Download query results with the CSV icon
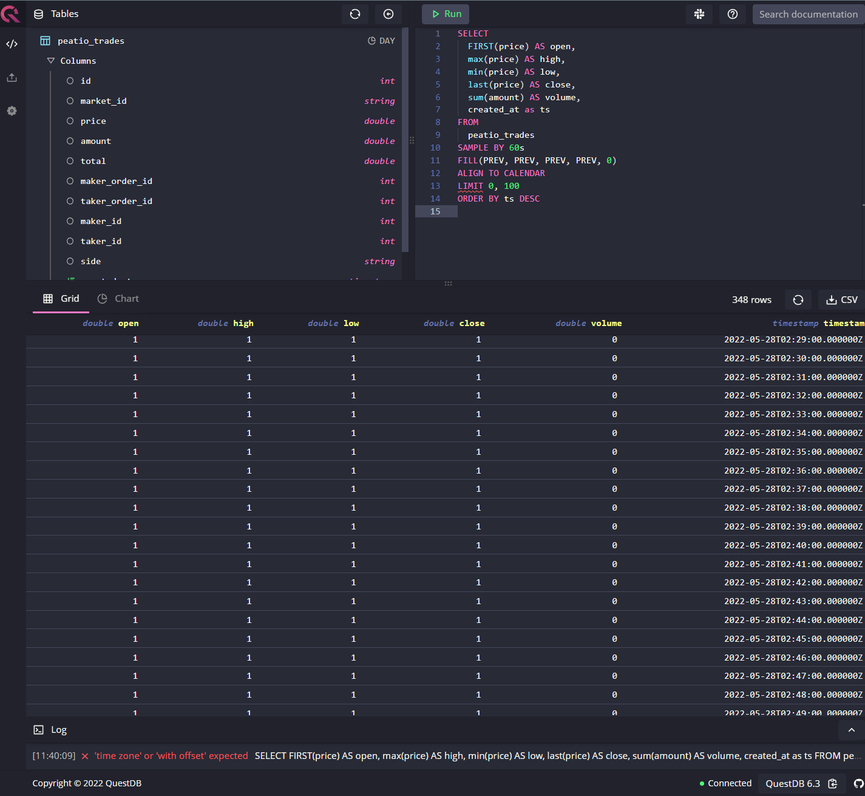865x796 pixels. point(841,299)
